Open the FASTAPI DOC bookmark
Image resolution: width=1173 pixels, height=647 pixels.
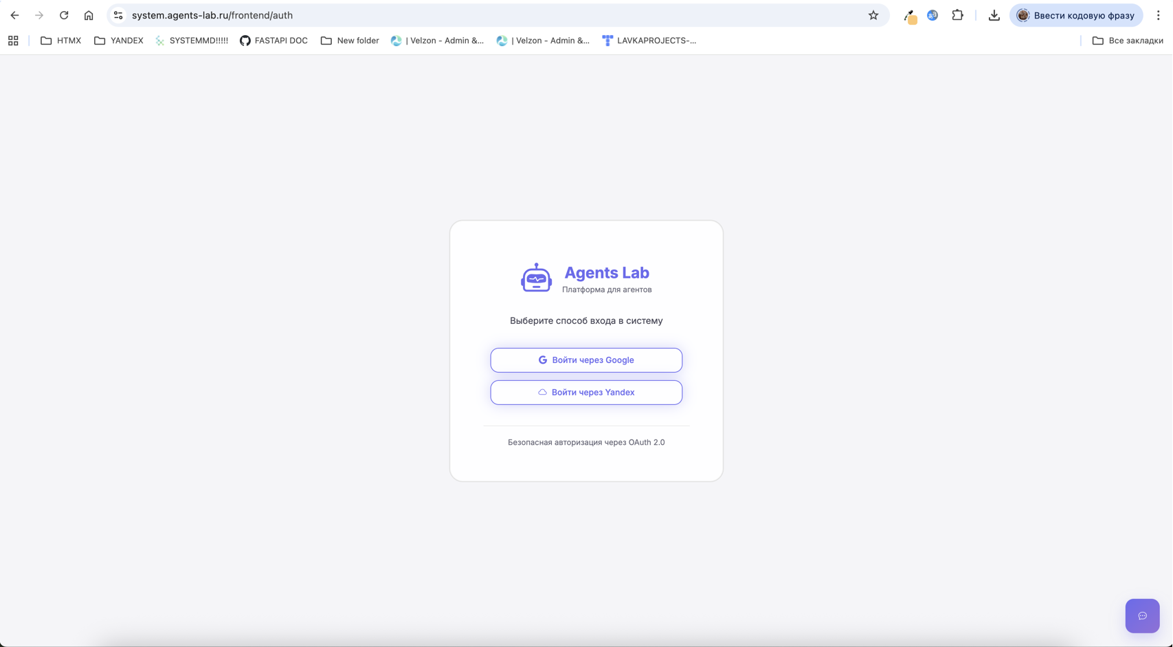(x=273, y=41)
